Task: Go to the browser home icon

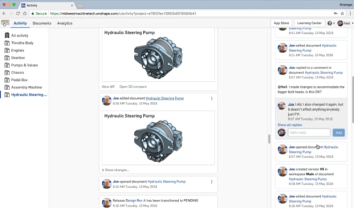Action: (x=25, y=13)
